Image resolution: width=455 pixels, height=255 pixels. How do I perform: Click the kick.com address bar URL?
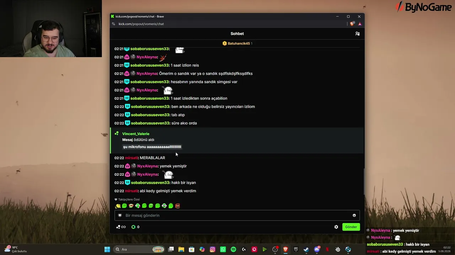[x=141, y=24]
